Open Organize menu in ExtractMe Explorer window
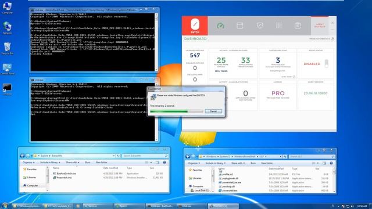372x209 pixels. [x=28, y=163]
